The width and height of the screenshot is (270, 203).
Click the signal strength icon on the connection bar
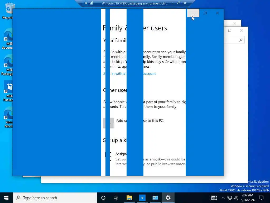click(91, 3)
